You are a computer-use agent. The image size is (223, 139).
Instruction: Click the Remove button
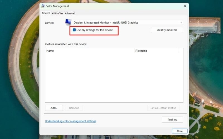click(x=74, y=108)
